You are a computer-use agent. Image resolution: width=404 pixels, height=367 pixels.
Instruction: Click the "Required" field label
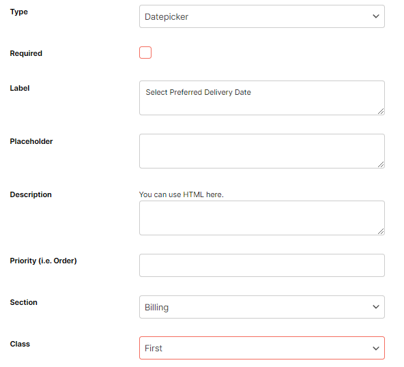(26, 53)
